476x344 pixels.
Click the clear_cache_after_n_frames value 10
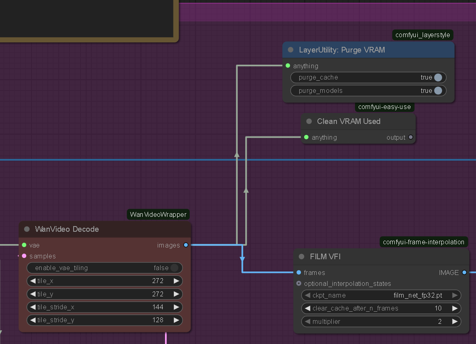click(x=438, y=308)
